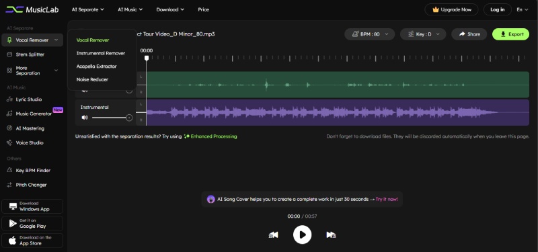Download the Windows App
Image resolution: width=538 pixels, height=252 pixels.
pyautogui.click(x=32, y=206)
